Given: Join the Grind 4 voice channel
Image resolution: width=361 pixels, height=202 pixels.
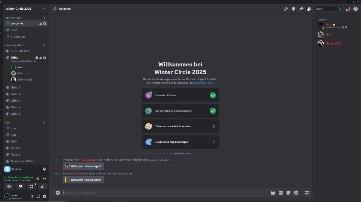Looking at the screenshot, I should coord(26,107).
